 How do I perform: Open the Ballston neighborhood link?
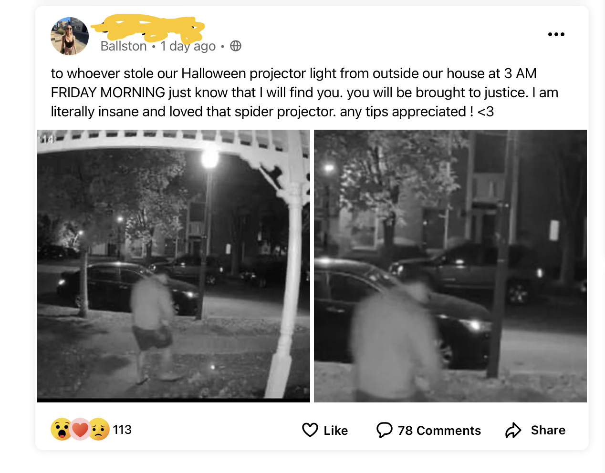click(x=124, y=46)
